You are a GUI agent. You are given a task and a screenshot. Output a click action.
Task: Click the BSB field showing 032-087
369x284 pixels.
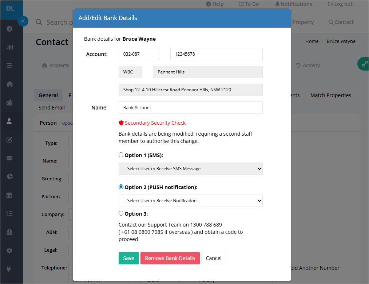pos(139,54)
